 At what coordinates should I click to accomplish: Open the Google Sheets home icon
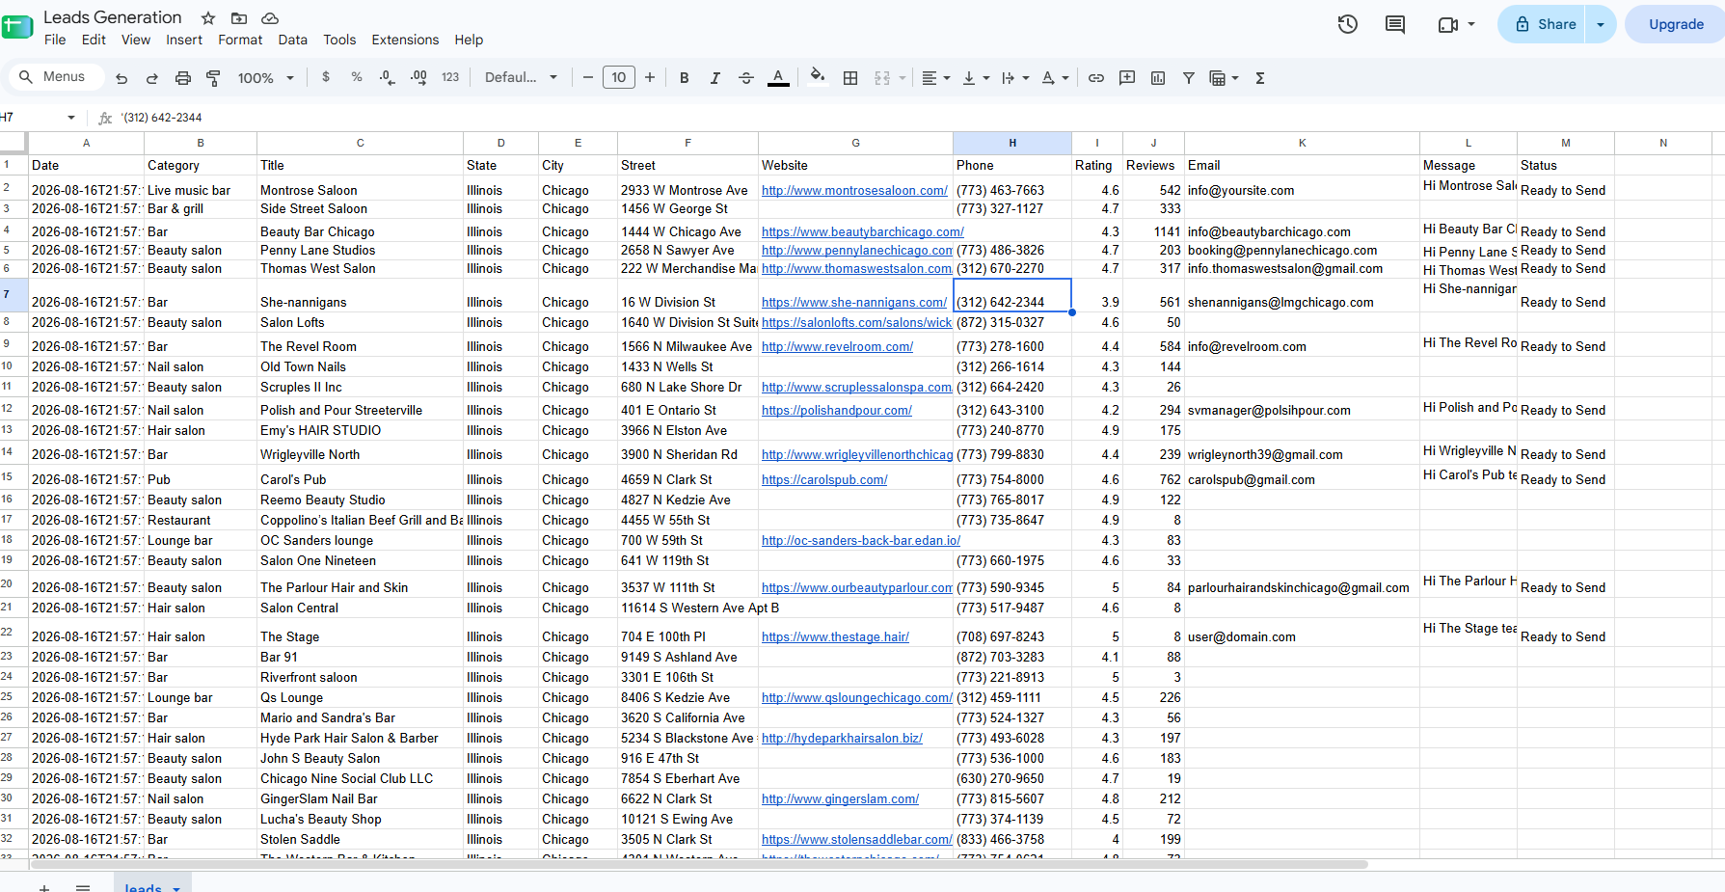[16, 26]
